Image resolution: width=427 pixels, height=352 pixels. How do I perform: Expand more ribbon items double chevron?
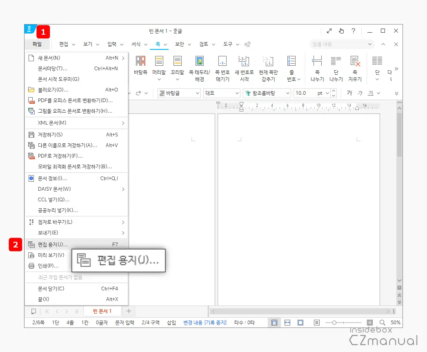point(396,69)
